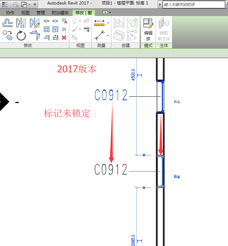Click the upper blue C0912 window tag
The image size is (228, 246).
click(x=111, y=95)
